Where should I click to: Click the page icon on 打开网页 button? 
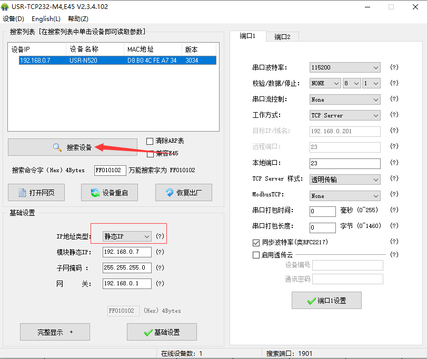point(23,193)
